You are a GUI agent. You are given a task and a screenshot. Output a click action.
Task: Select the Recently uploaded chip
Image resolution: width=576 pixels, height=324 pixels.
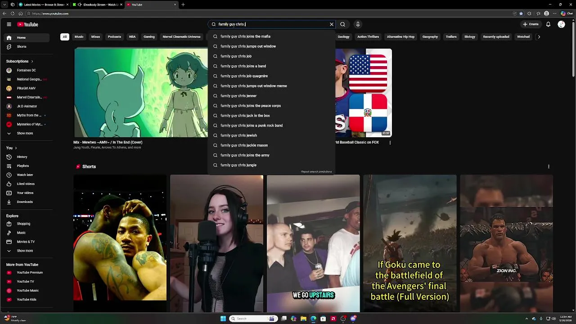(x=496, y=37)
